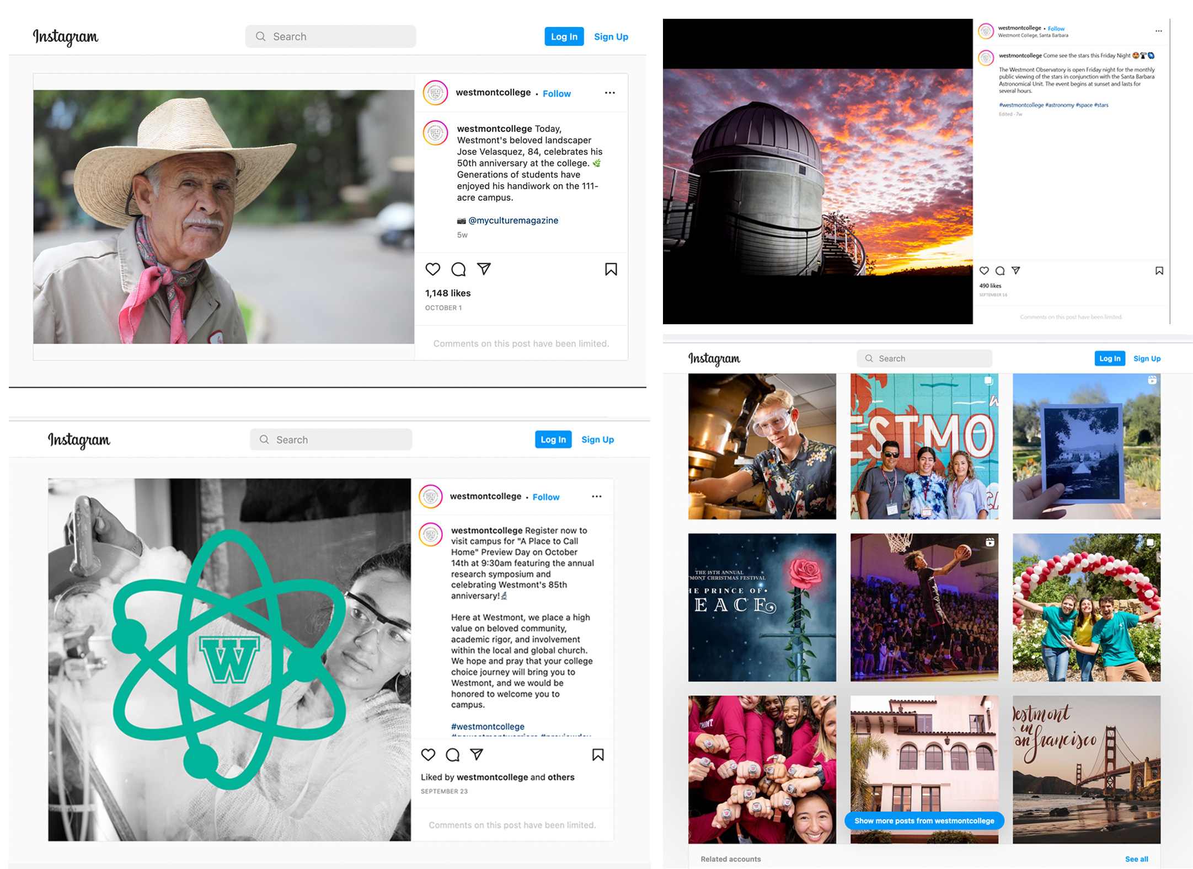The height and width of the screenshot is (869, 1193).
Task: Follow westmontcollege on the observatory post
Action: click(x=1056, y=29)
